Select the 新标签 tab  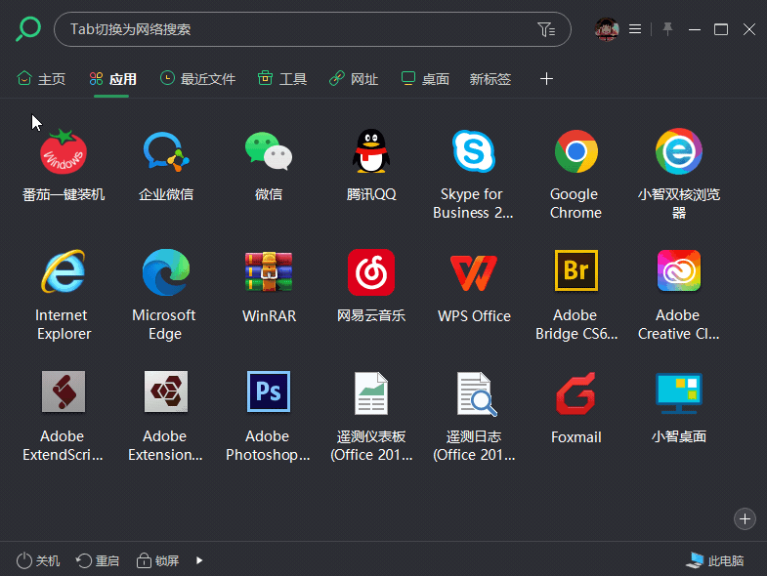490,79
